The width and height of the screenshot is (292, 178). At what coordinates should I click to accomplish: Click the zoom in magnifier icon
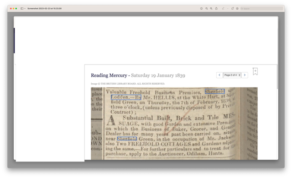211,8
